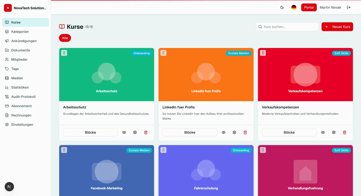
Task: Grab the drag handle on LinkedIn fuer Profis card
Action: coord(163,53)
